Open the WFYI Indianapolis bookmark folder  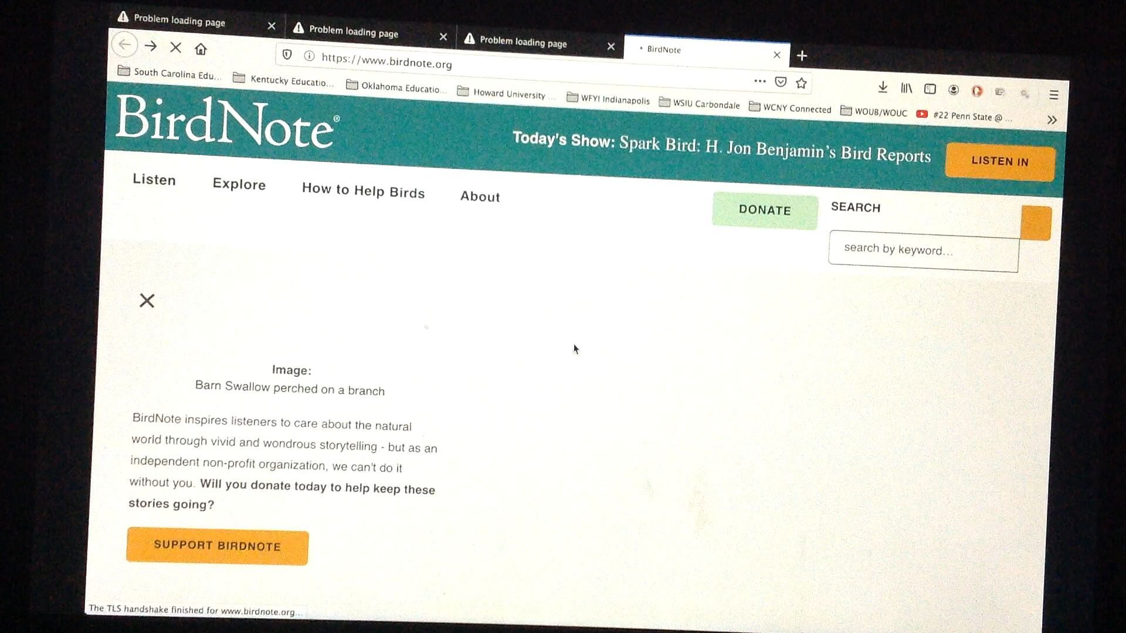(608, 99)
